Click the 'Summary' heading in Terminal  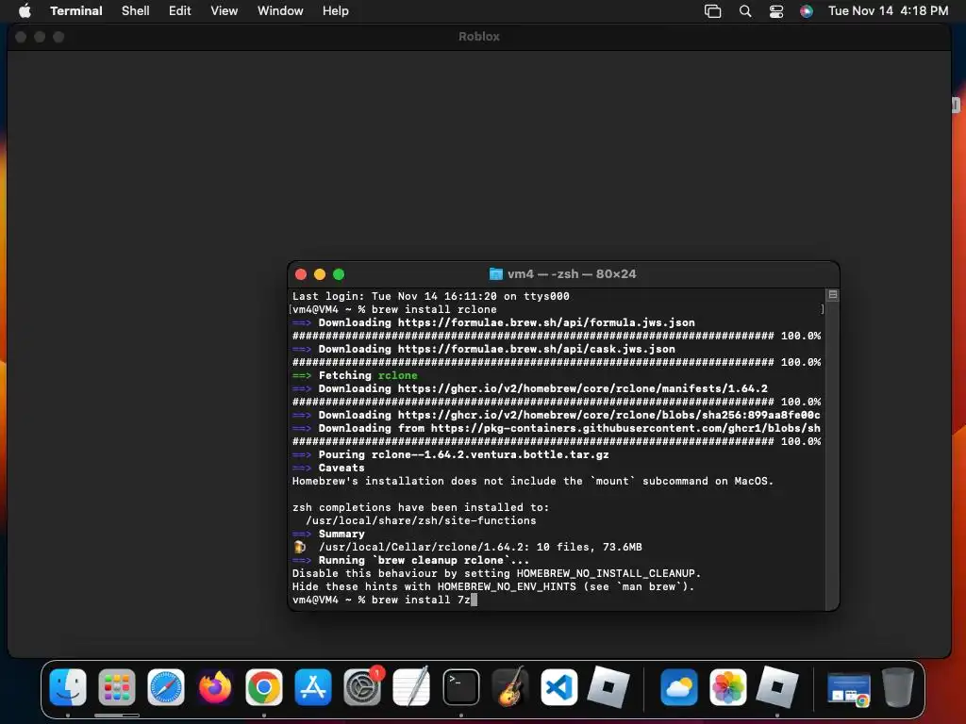click(341, 534)
